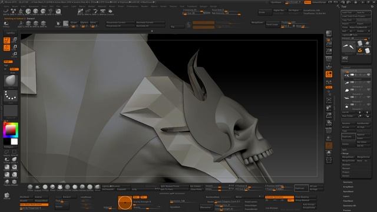Screen dimensions: 377x212
Task: Click the Frame icon in right shelf
Action: click(x=329, y=101)
